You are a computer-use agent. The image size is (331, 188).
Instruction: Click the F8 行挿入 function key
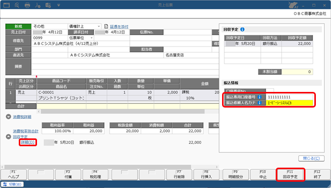206,174
